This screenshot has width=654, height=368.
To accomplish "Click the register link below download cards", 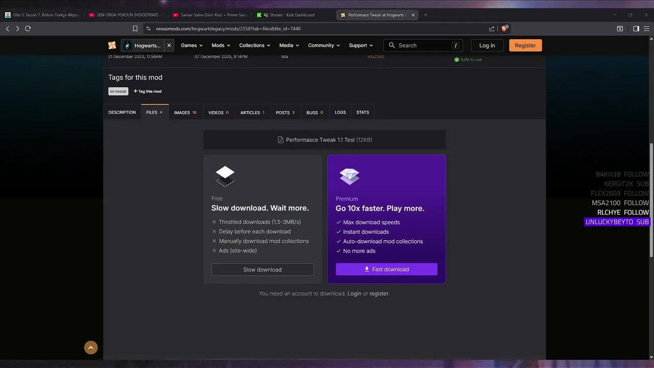I will (x=379, y=294).
